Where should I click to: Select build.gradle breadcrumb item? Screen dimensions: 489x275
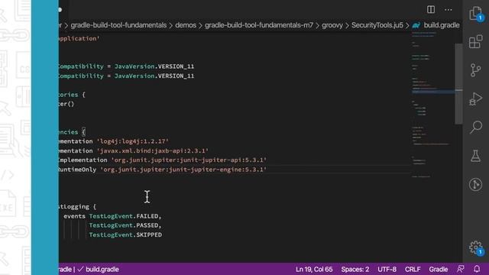(x=442, y=25)
